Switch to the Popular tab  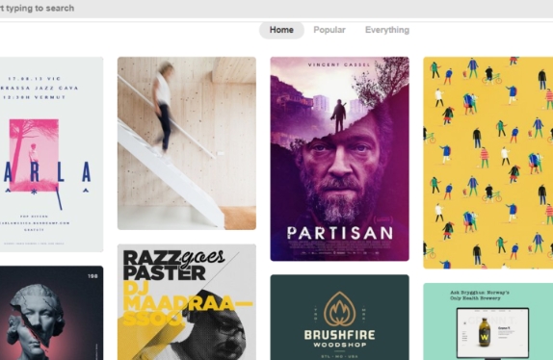point(329,30)
